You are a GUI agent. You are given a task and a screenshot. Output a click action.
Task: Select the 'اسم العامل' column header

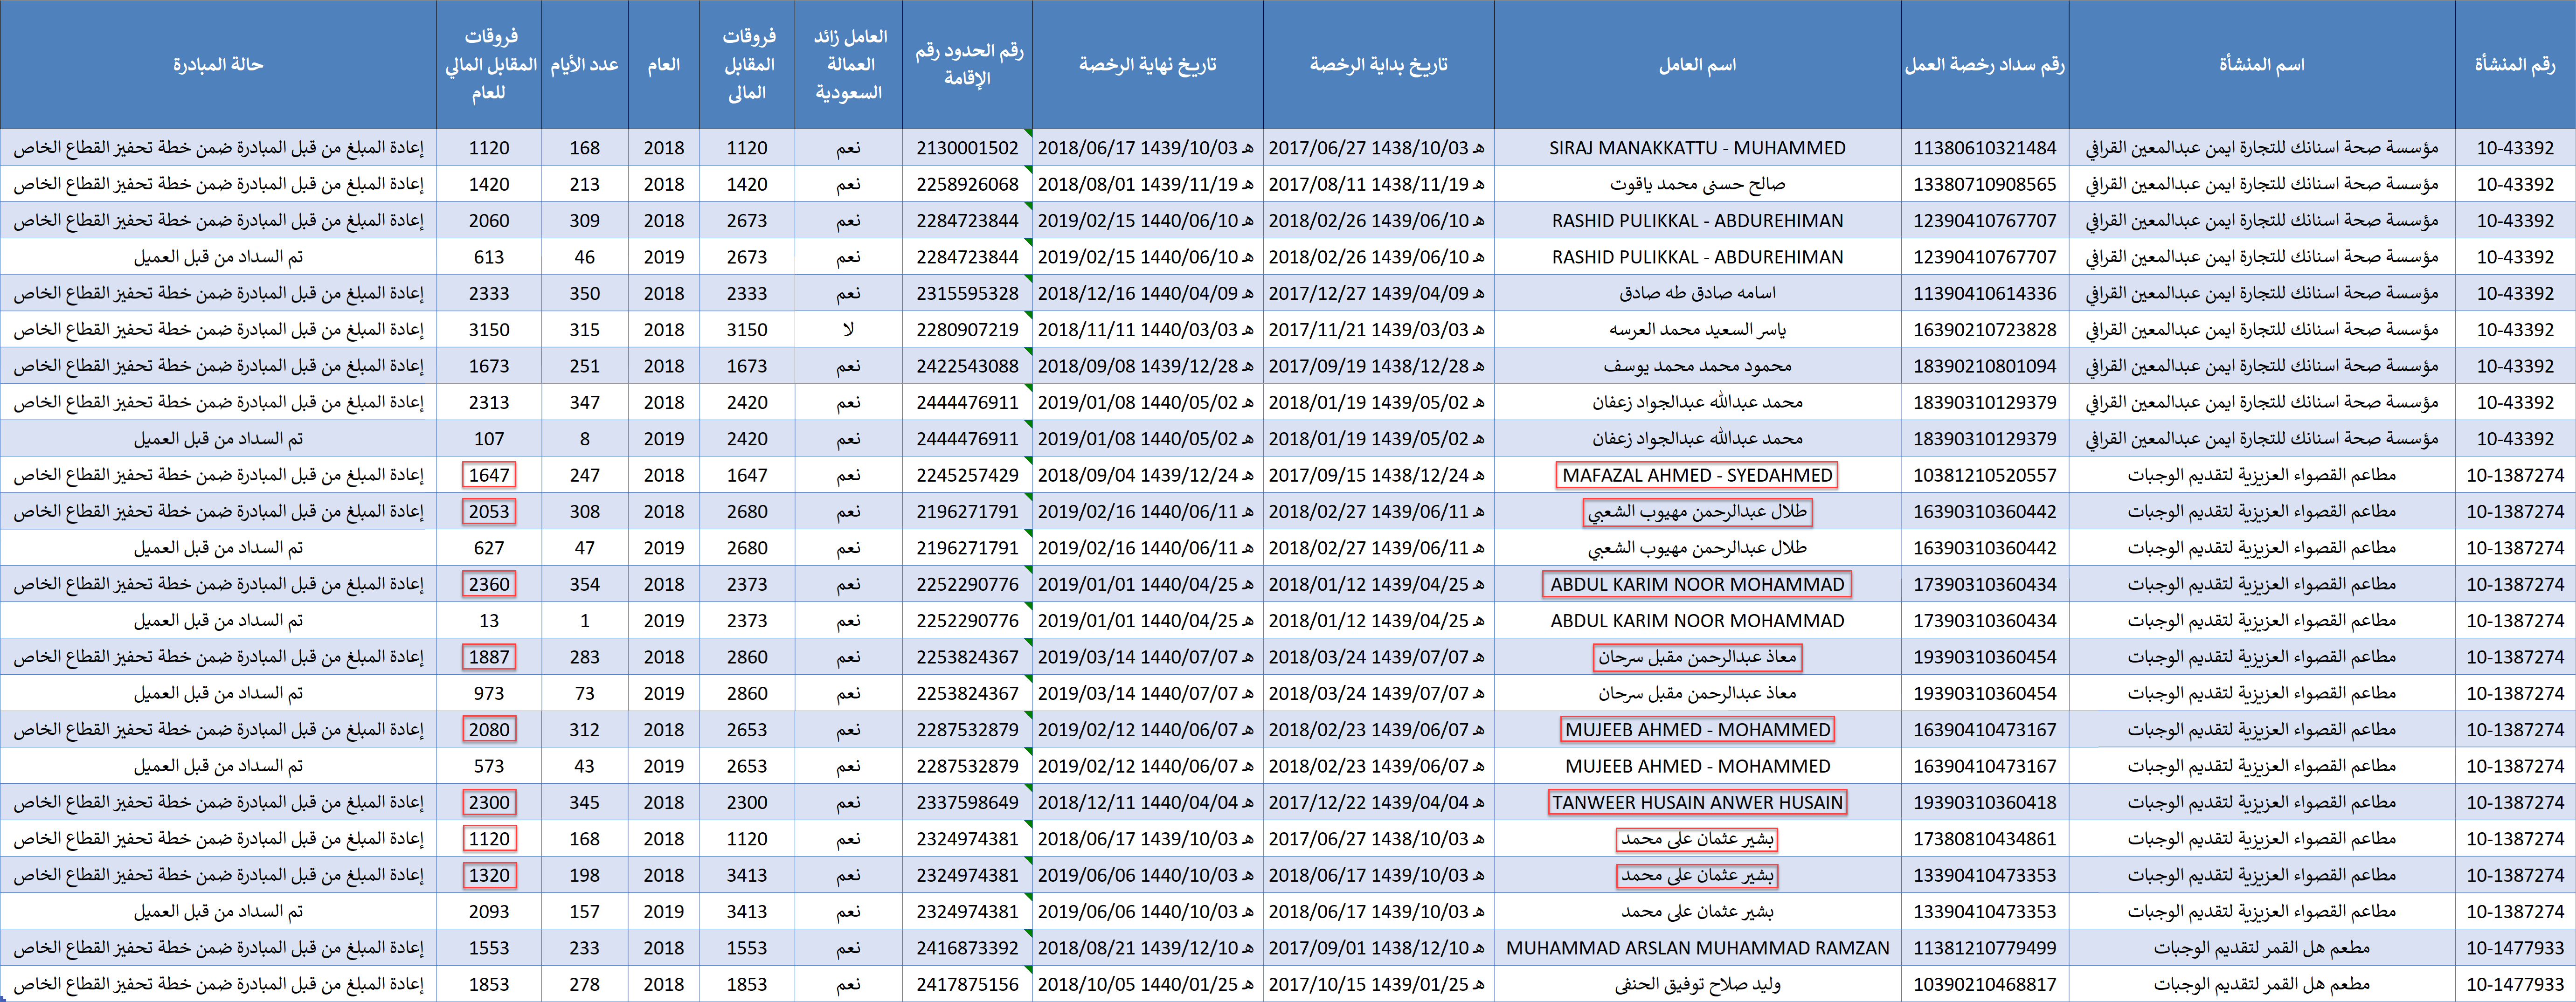[1697, 65]
